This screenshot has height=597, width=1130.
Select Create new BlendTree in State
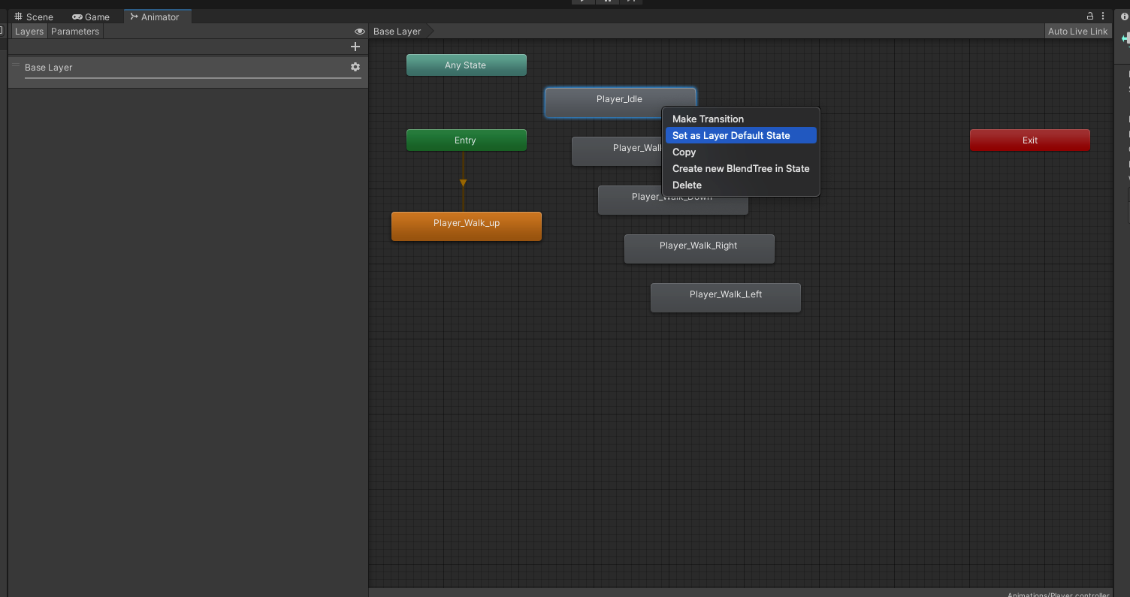740,169
